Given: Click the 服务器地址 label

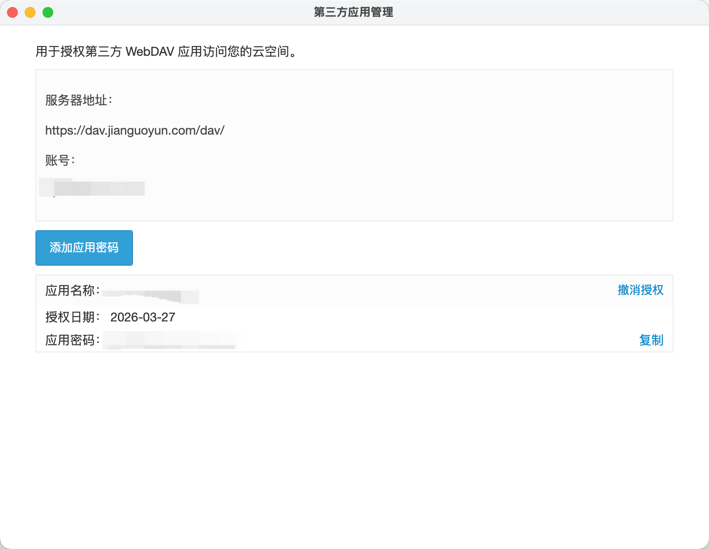Looking at the screenshot, I should pos(78,100).
